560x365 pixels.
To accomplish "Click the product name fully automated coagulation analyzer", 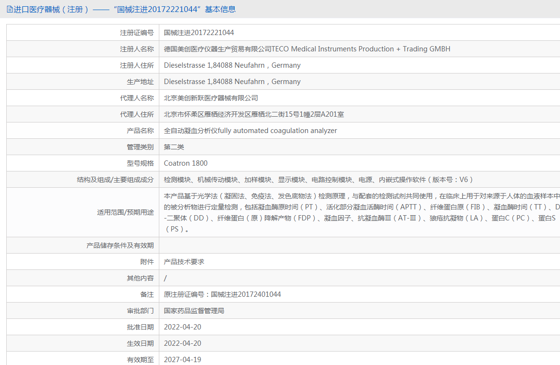I will [250, 131].
